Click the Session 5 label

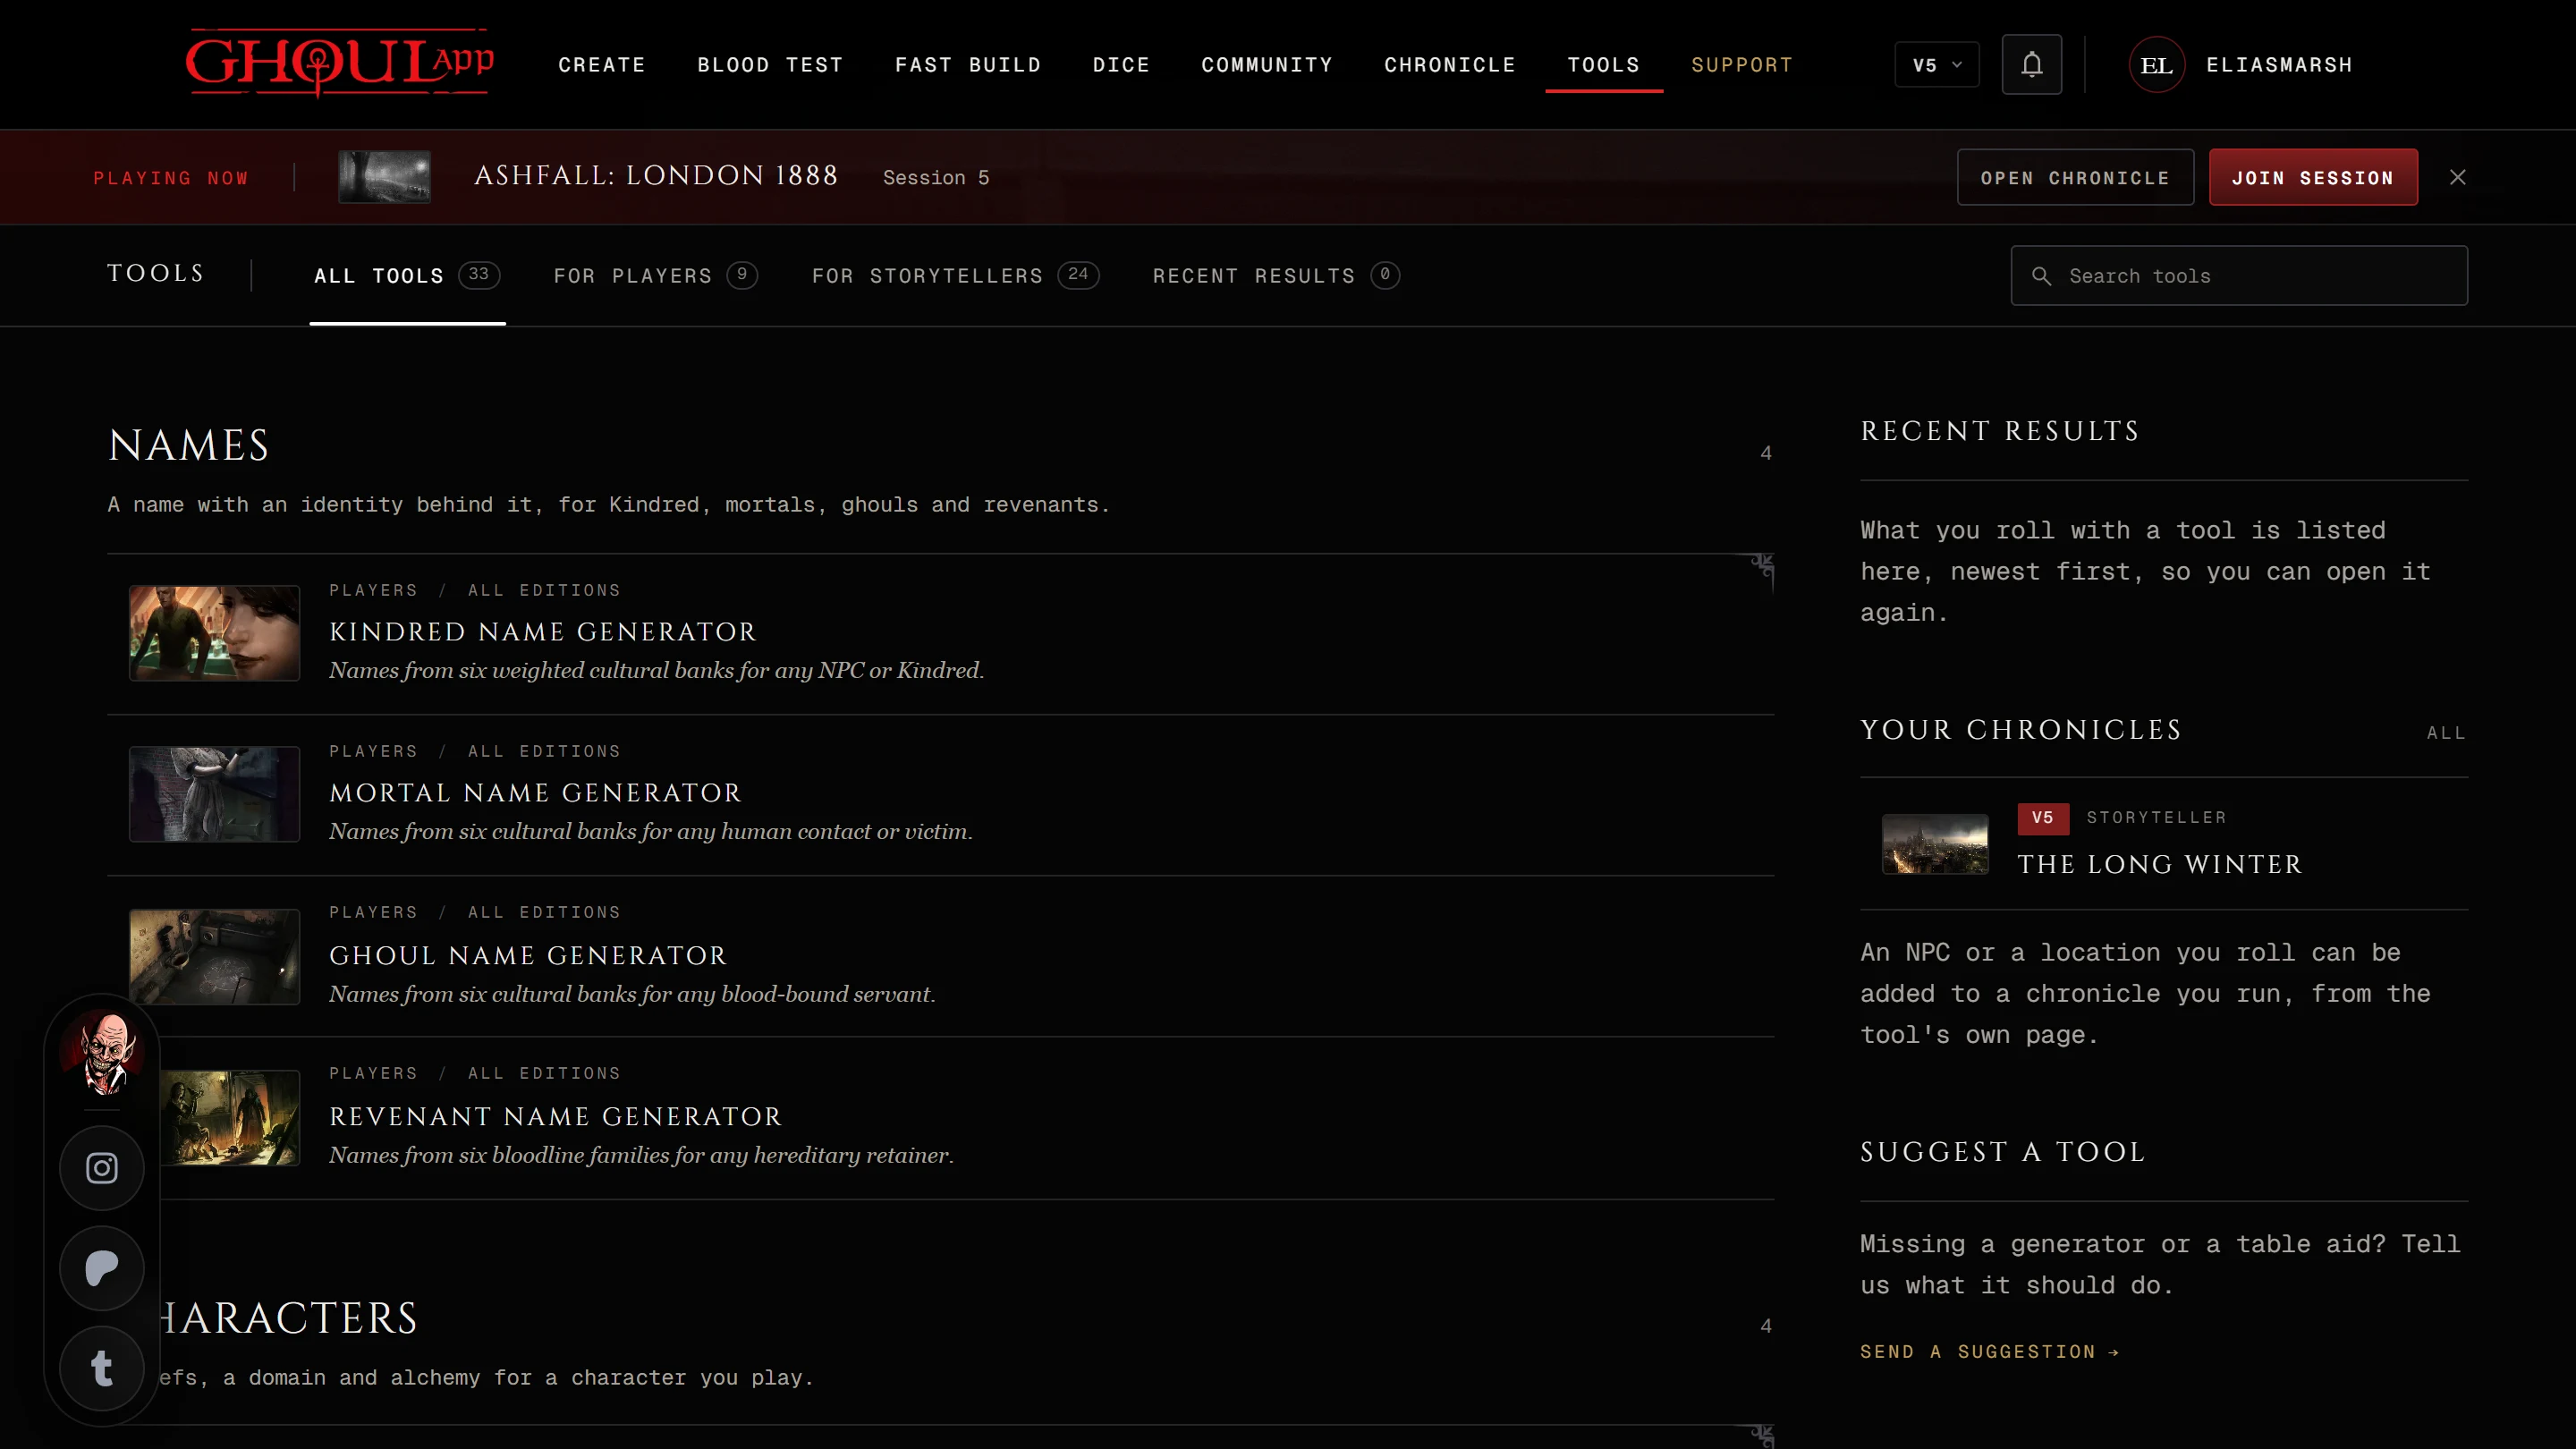(x=936, y=178)
